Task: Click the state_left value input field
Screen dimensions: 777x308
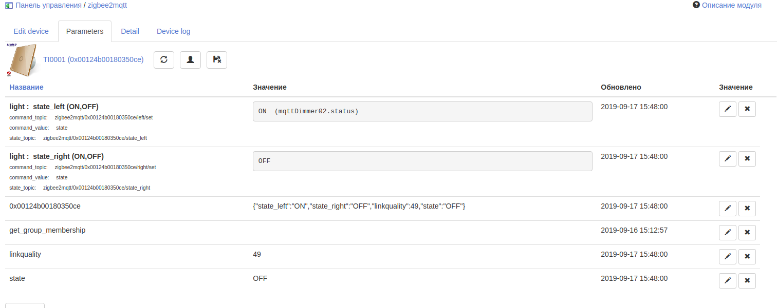Action: [422, 111]
